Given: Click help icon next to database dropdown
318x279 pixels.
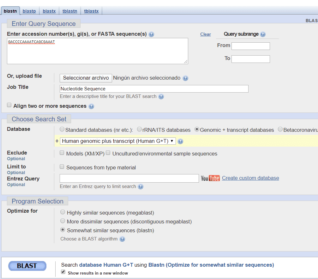Looking at the screenshot, I should [180, 141].
